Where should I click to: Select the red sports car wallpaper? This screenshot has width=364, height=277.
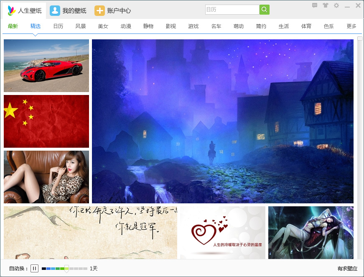(46, 66)
